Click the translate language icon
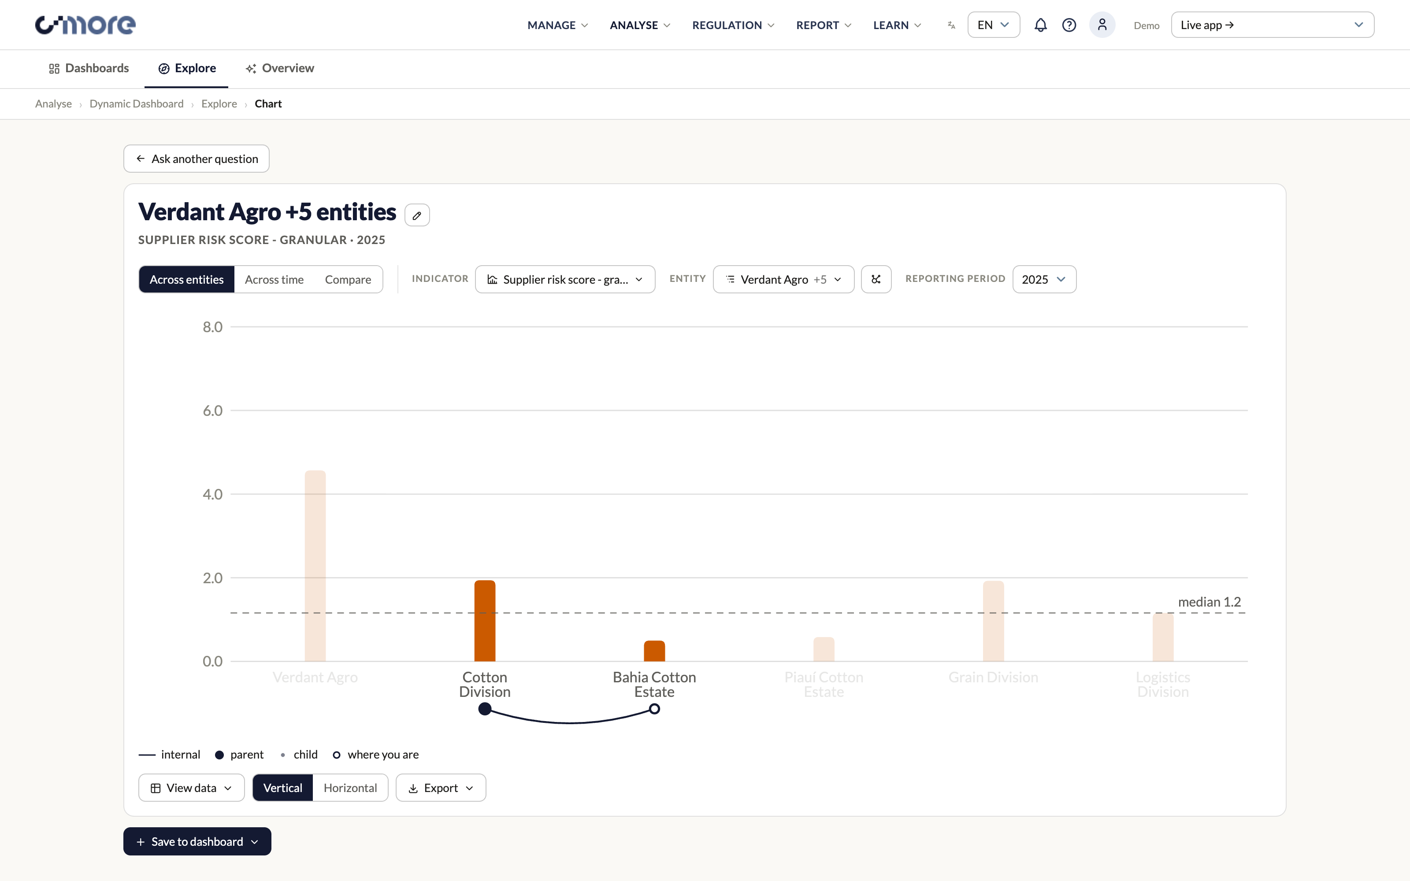Viewport: 1410px width, 881px height. pos(951,25)
